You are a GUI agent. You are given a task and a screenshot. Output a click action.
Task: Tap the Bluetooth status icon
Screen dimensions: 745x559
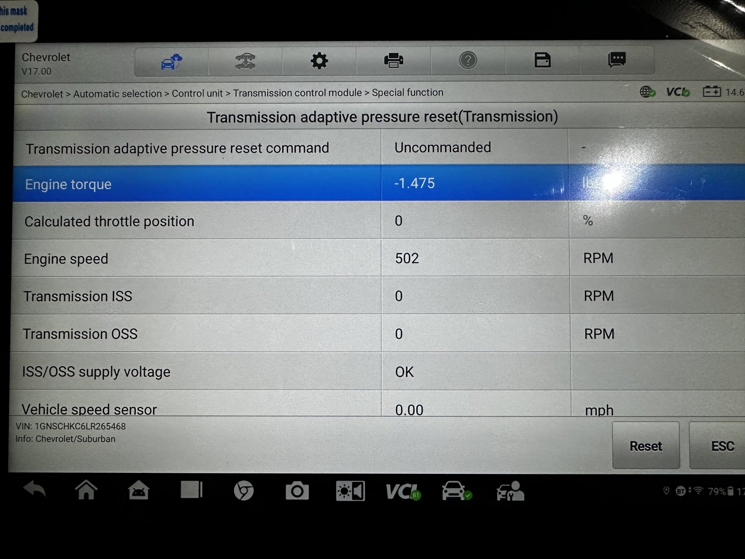point(680,491)
